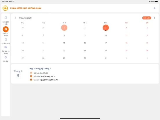Select date 17 in calendar
The width and height of the screenshot is (160, 120).
[x=106, y=43]
